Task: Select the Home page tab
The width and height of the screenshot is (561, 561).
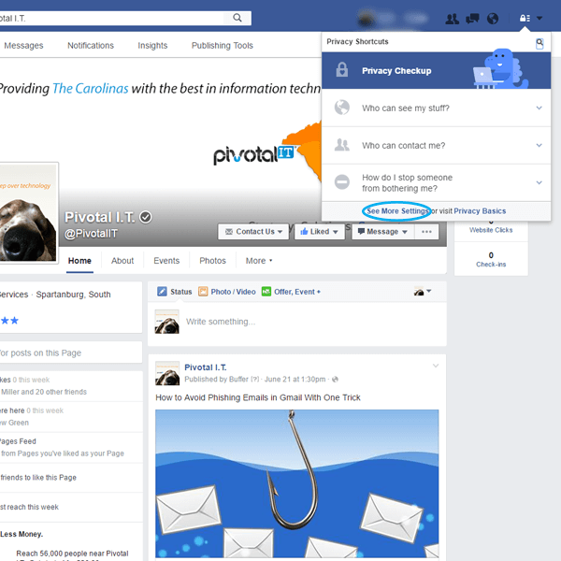Action: 79,261
